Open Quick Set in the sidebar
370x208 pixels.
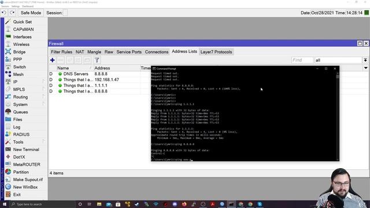click(22, 22)
